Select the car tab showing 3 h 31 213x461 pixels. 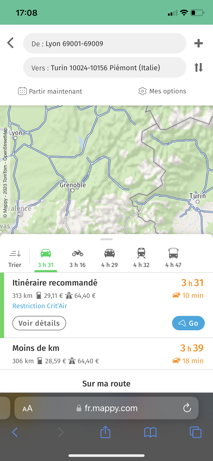46,258
